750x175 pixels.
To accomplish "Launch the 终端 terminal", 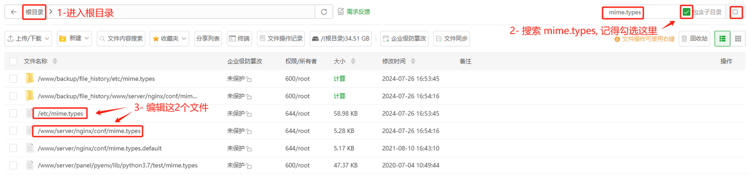I will pos(239,39).
